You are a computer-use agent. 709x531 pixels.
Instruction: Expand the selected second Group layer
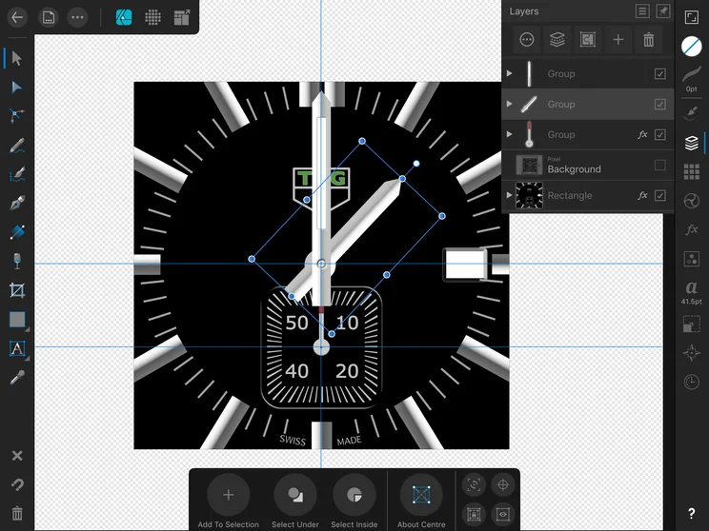point(509,104)
